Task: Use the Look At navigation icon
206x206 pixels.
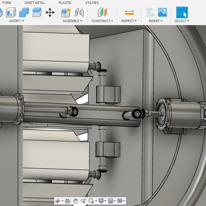Action: click(x=68, y=201)
